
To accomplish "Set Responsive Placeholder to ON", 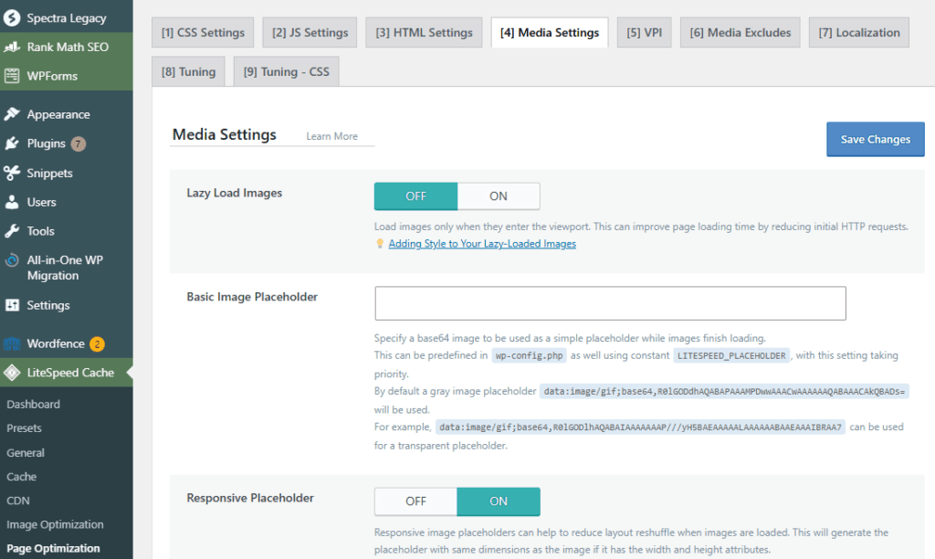I will (x=499, y=501).
